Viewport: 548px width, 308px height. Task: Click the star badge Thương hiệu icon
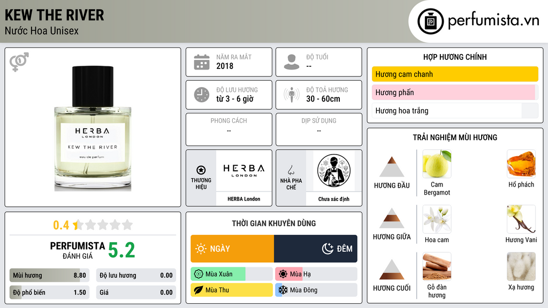pyautogui.click(x=201, y=170)
